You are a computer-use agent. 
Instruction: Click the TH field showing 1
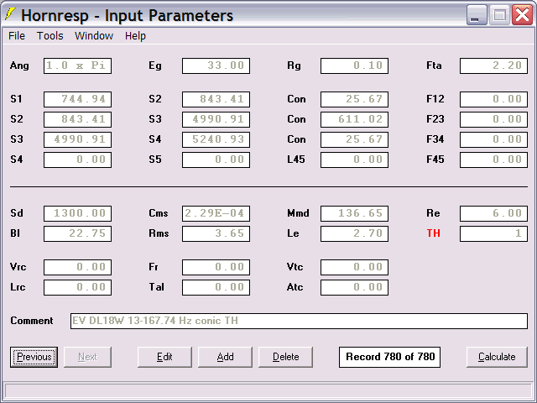coord(493,234)
